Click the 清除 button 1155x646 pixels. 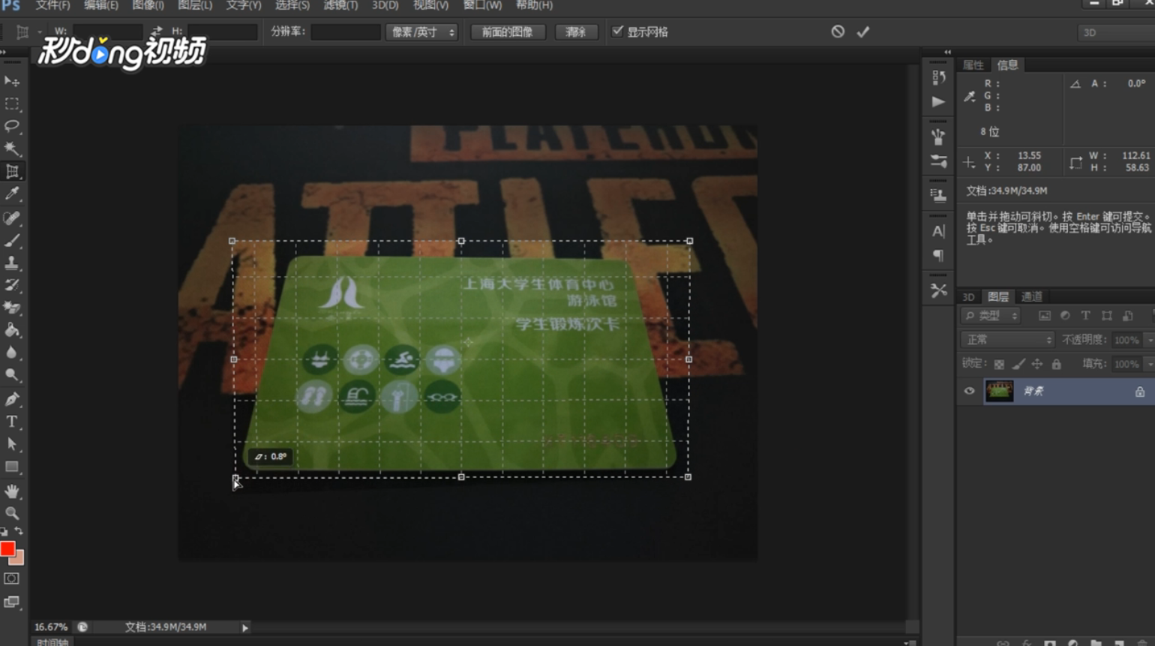[576, 32]
